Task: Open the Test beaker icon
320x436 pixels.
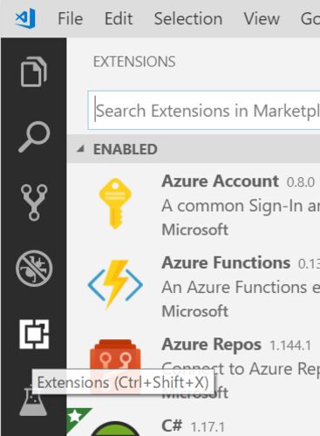Action: (33, 401)
